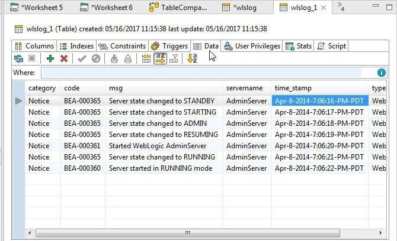The height and width of the screenshot is (241, 397).
Task: Delete row using red X icon
Action: coord(64,58)
